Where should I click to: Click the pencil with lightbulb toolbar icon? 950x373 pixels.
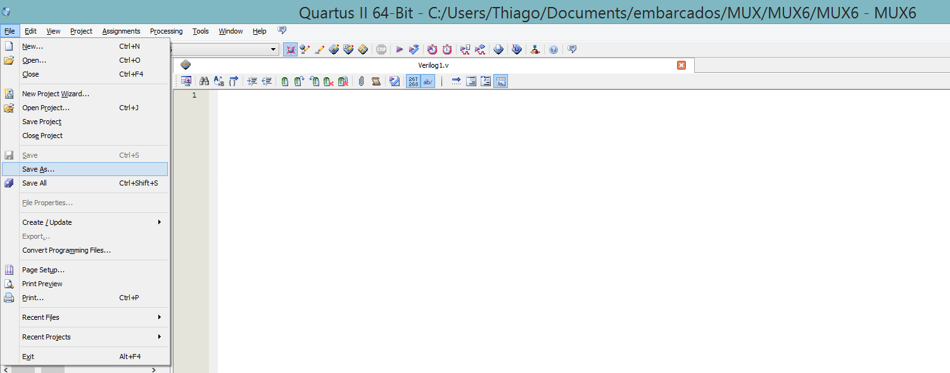coord(305,49)
